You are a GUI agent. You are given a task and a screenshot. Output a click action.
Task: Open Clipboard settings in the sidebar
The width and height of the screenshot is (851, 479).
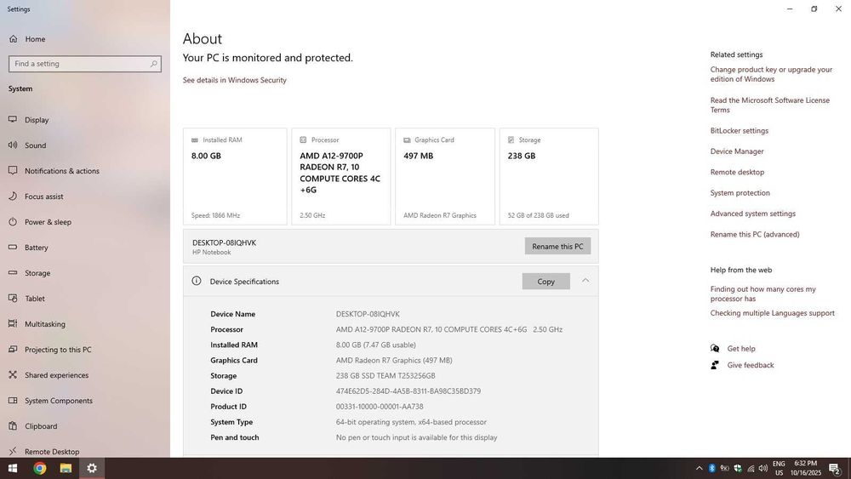click(41, 426)
